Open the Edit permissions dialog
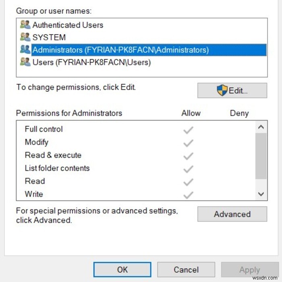282x282 pixels. pos(232,91)
